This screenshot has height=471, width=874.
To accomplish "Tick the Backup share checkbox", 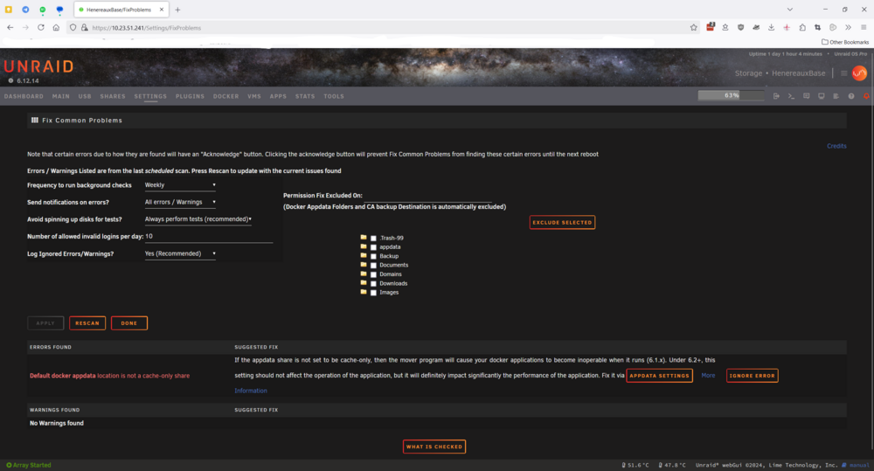I will tap(373, 256).
